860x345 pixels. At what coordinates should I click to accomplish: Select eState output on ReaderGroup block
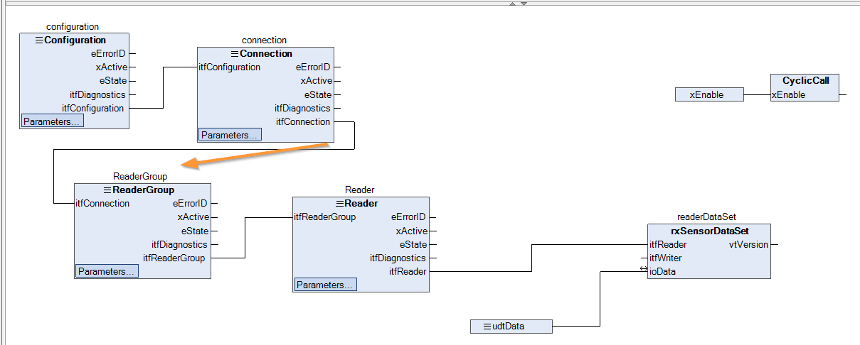pyautogui.click(x=195, y=231)
